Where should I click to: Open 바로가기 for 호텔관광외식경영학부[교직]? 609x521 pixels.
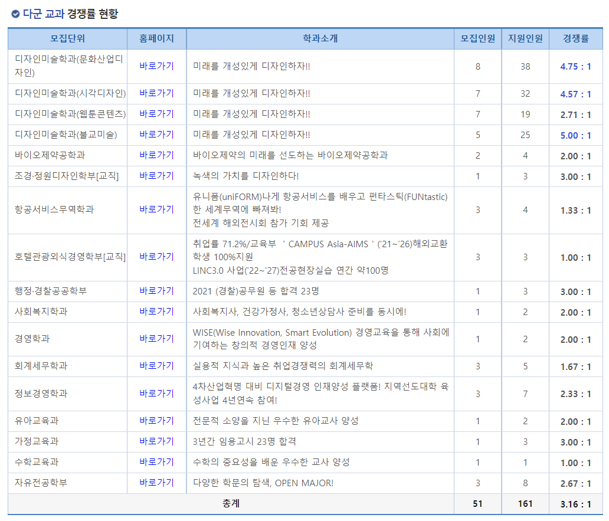(156, 257)
